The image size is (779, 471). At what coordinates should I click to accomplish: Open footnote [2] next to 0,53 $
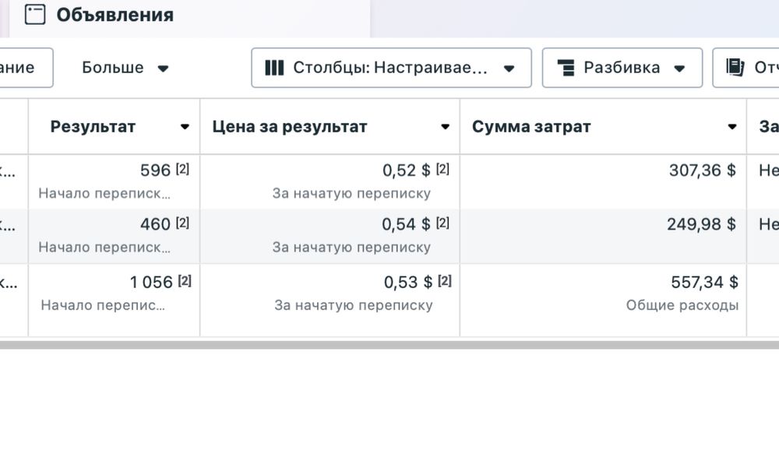click(x=445, y=281)
